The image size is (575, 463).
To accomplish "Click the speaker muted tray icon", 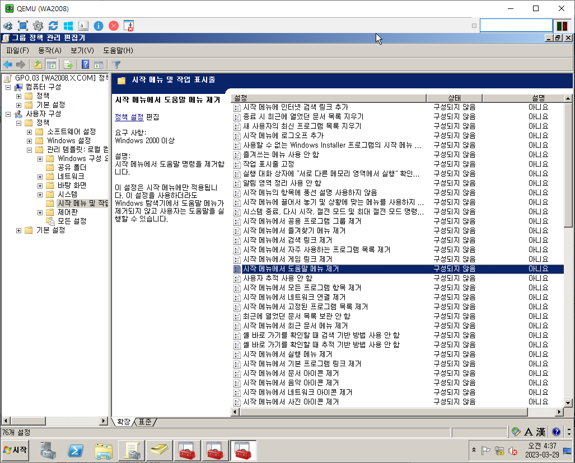I will tap(512, 451).
